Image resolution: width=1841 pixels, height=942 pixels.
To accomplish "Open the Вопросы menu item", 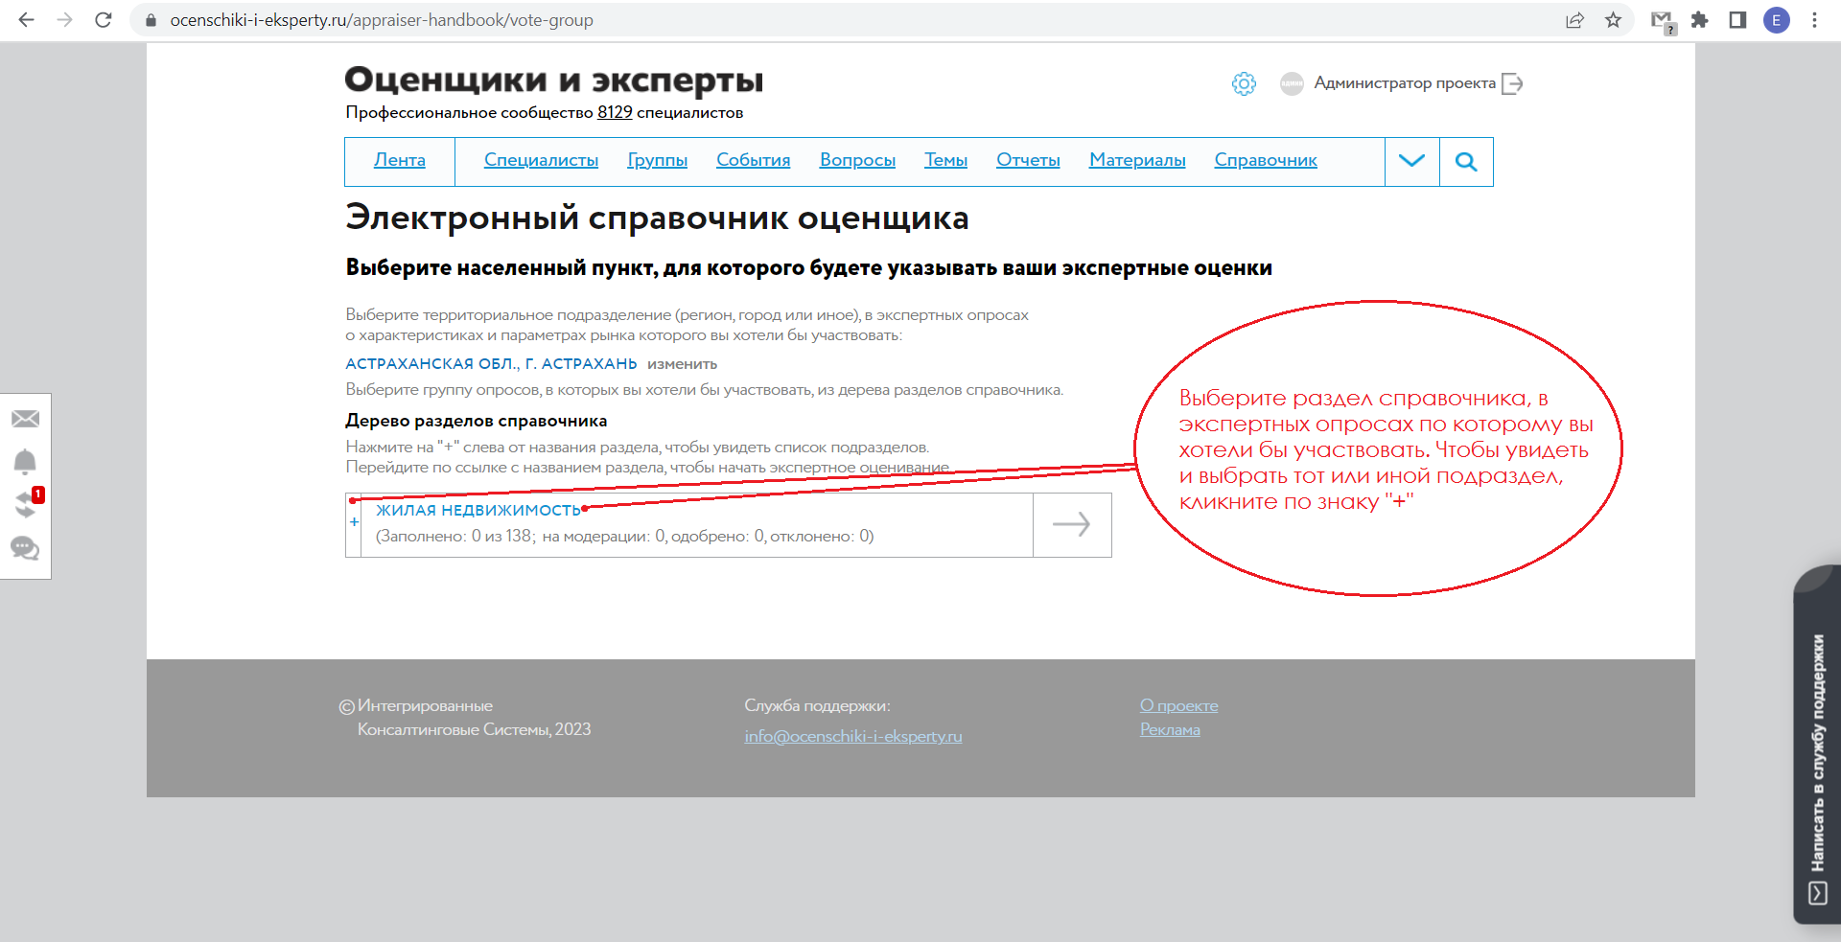I will point(857,160).
